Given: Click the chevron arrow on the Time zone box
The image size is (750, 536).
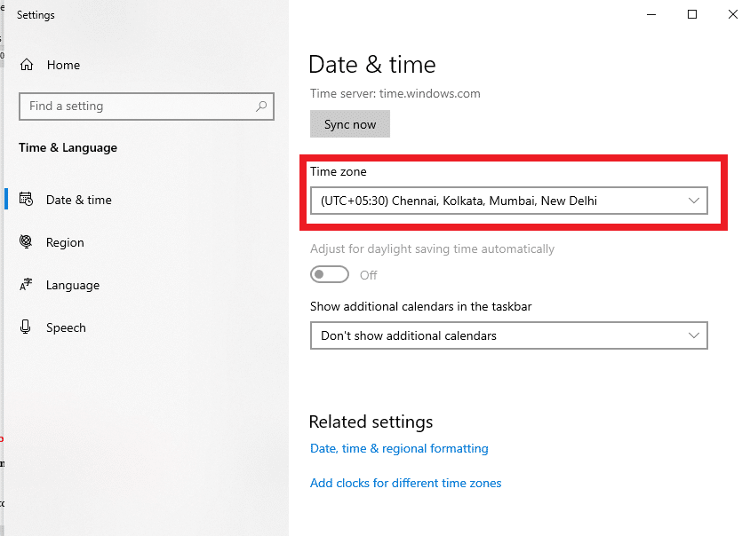Looking at the screenshot, I should [x=694, y=201].
